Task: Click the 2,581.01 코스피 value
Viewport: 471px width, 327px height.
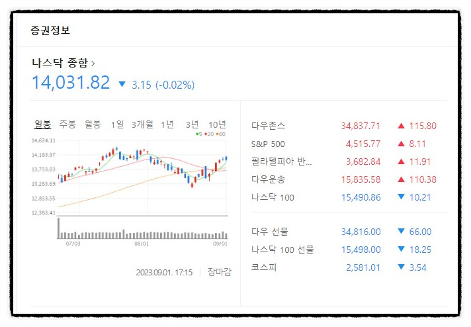Action: tap(363, 267)
